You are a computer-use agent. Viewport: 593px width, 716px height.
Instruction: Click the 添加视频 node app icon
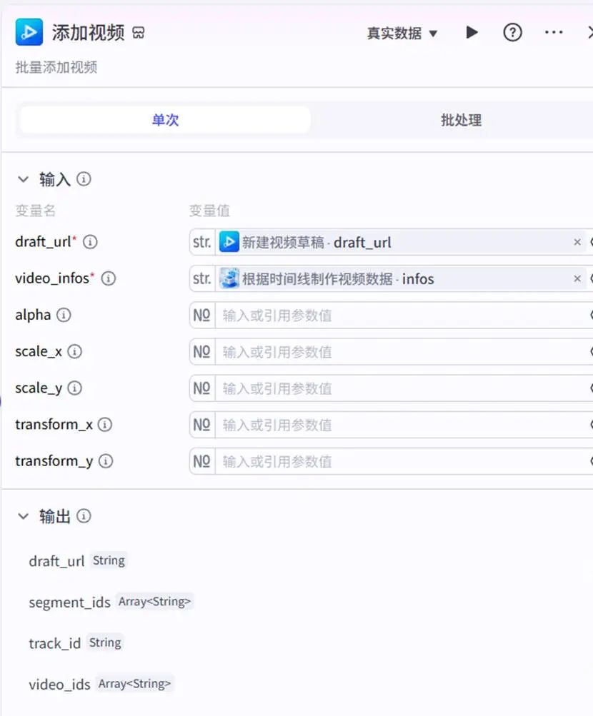point(29,32)
